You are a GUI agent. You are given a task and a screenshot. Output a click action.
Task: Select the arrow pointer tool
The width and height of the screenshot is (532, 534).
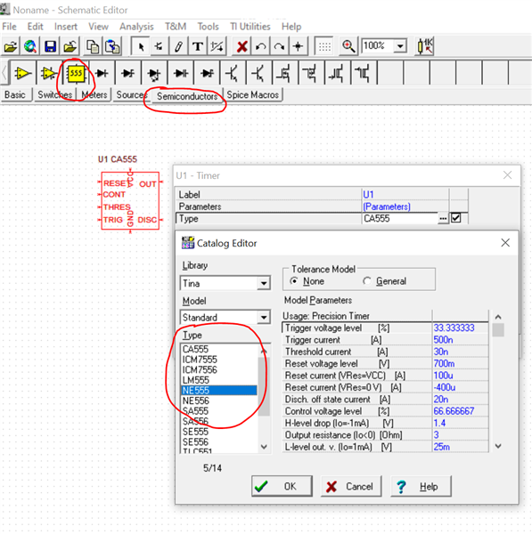141,46
